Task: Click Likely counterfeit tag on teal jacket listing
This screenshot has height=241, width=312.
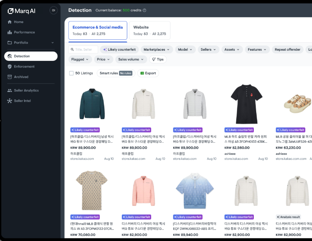Action: click(x=85, y=130)
